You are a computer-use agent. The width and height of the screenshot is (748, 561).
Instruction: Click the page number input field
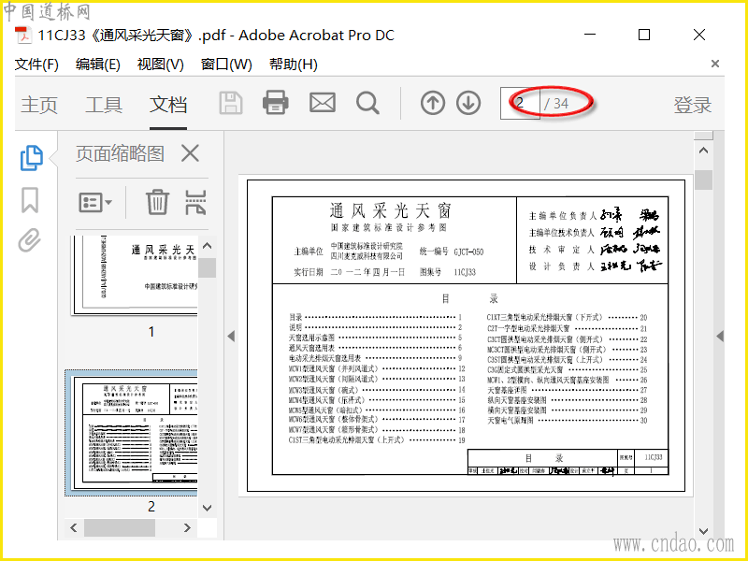[x=520, y=103]
